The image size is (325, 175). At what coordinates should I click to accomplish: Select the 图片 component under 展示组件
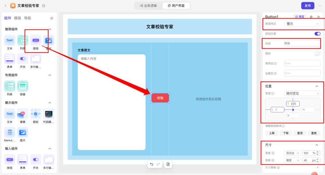[23, 134]
